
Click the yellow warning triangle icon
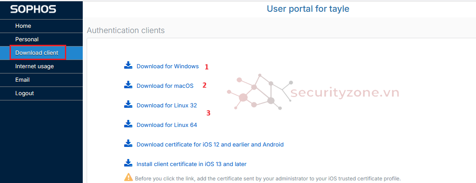click(128, 177)
